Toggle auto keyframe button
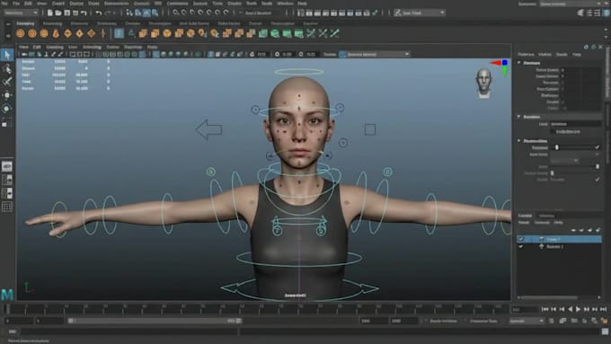Viewport: 611px width, 344px height. [x=594, y=321]
